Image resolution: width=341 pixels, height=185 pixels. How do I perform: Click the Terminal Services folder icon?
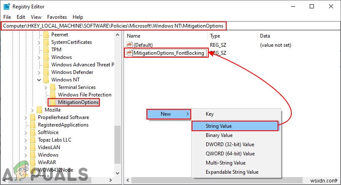pos(53,87)
